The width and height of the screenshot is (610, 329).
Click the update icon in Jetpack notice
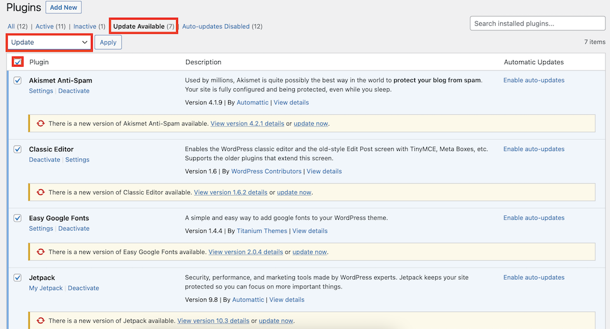(41, 321)
